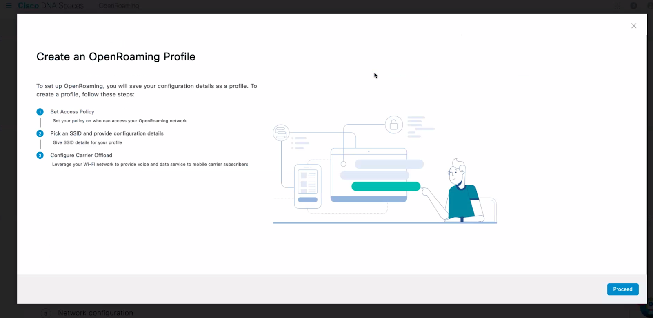Click the Cisco DNA Spaces logo
653x318 pixels.
point(51,6)
